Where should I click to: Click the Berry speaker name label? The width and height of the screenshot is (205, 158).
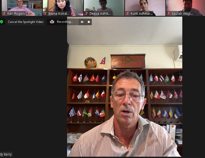6,155
